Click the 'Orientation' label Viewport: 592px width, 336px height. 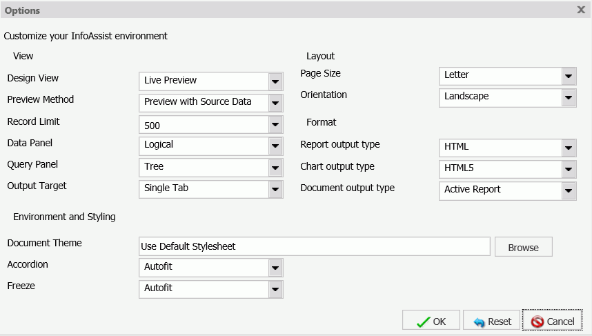pos(324,95)
